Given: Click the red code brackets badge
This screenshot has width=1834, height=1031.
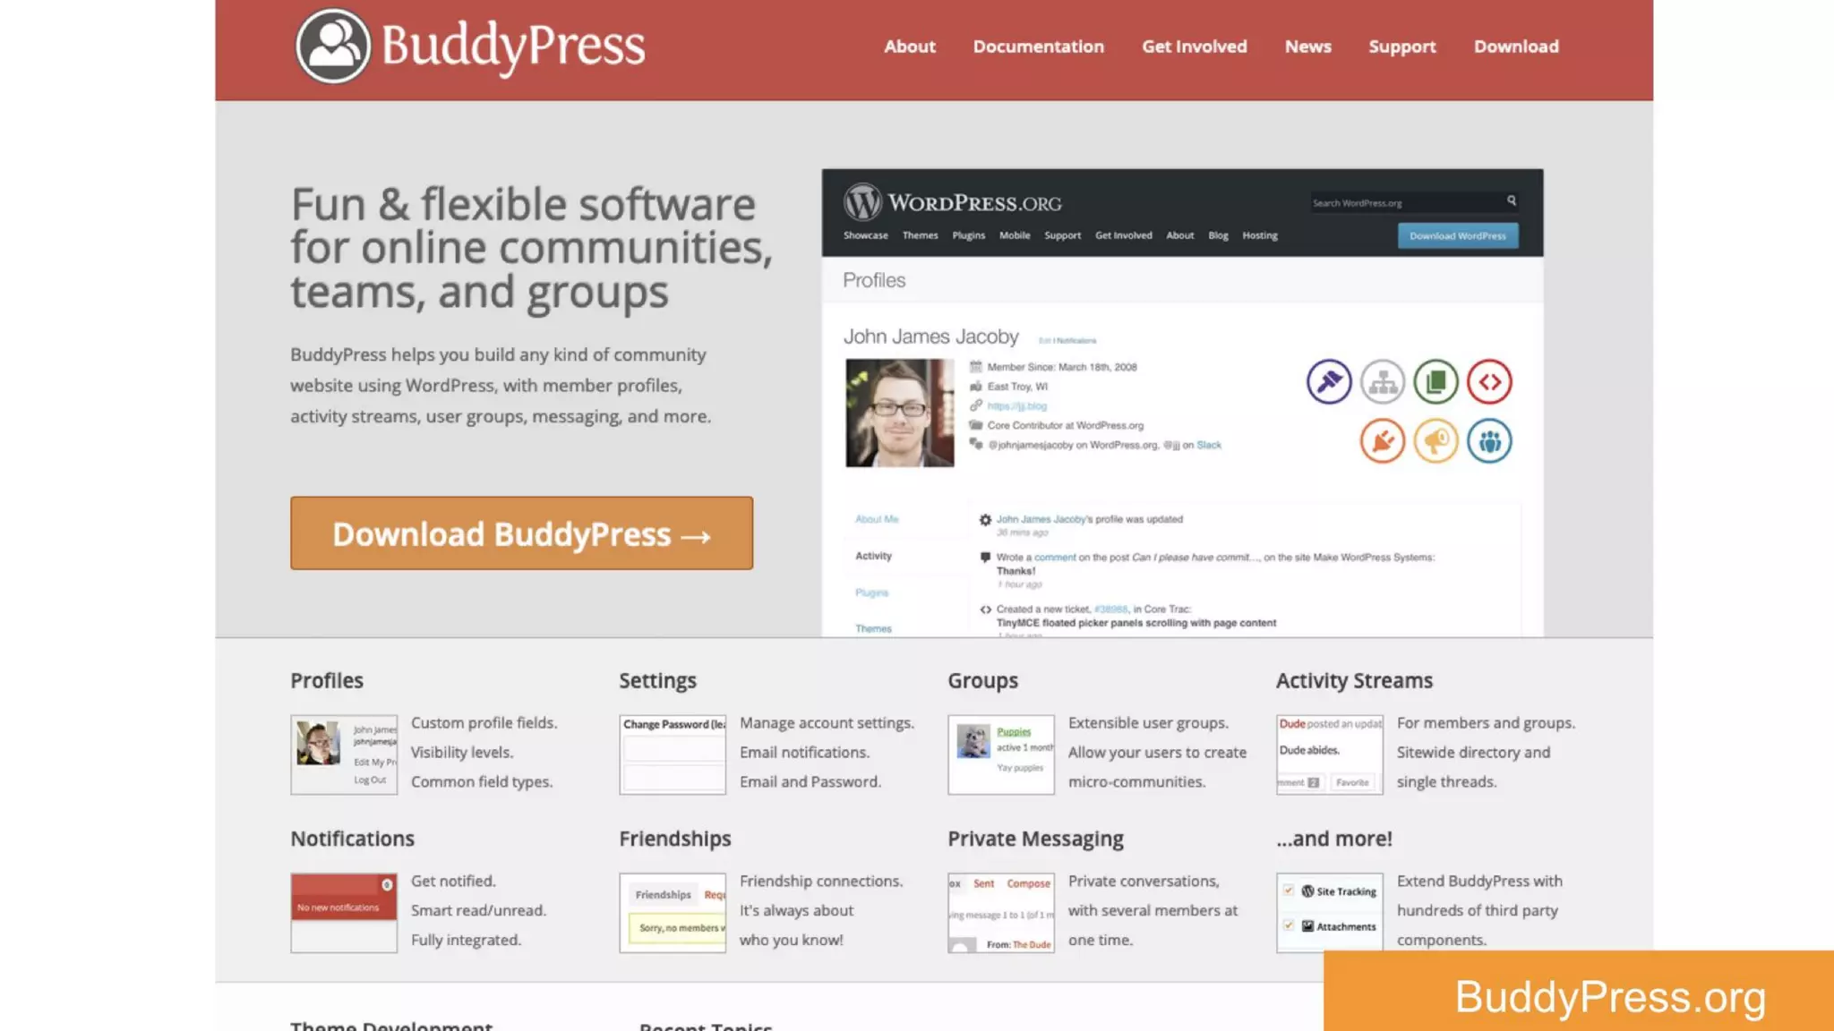Looking at the screenshot, I should click(1489, 382).
